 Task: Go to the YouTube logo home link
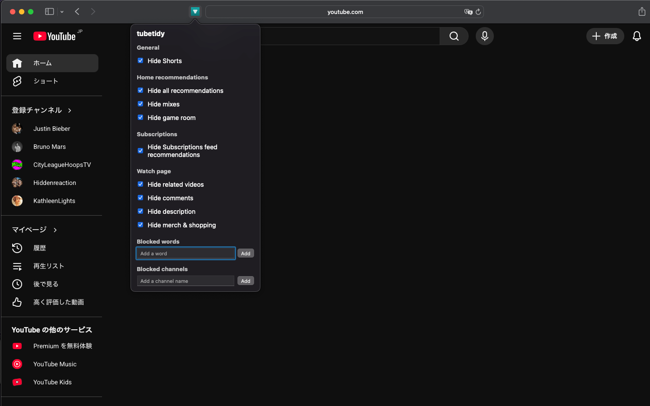pyautogui.click(x=55, y=36)
